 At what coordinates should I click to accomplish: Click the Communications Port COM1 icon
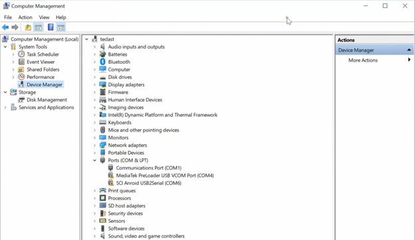tap(110, 168)
